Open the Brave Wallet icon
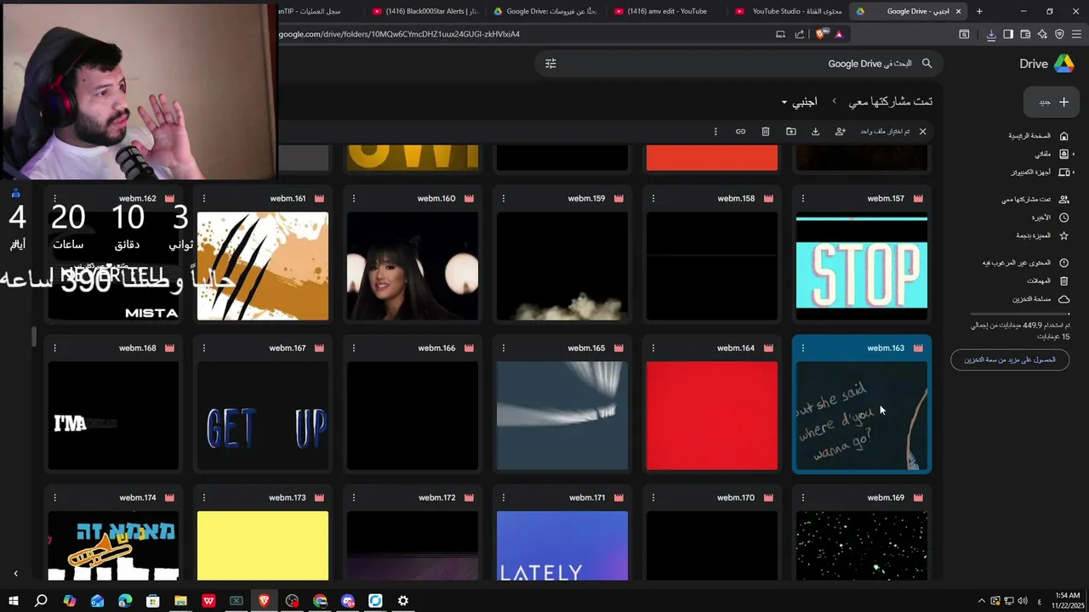The image size is (1089, 612). point(1025,34)
